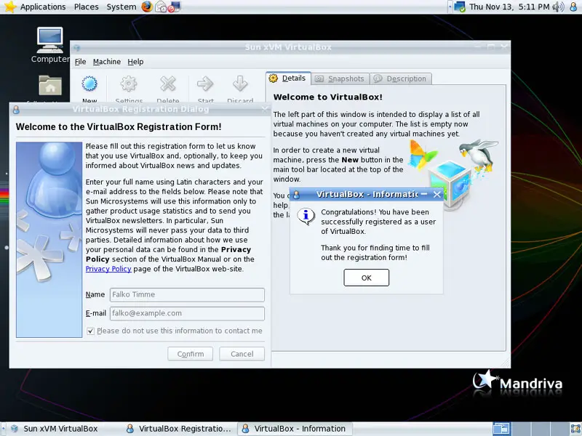582x436 pixels.
Task: Open the Machine menu in VirtualBox
Action: pyautogui.click(x=107, y=62)
